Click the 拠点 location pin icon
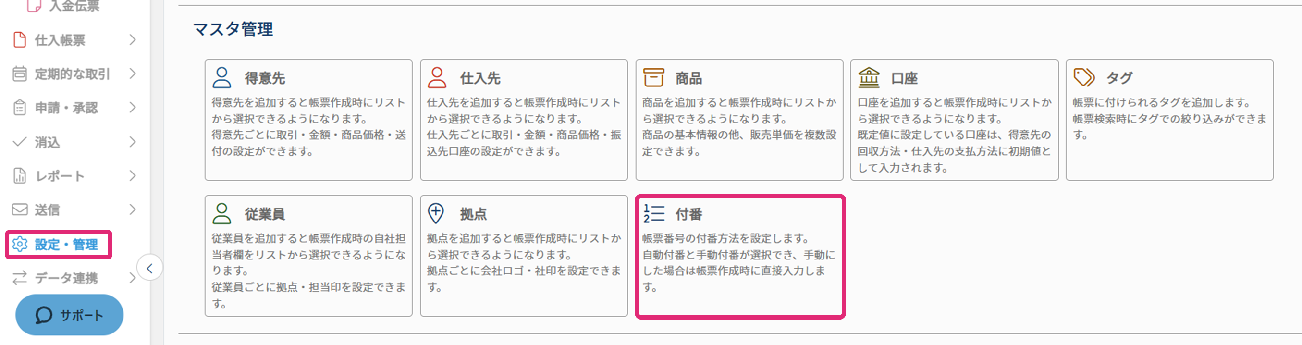 point(436,213)
